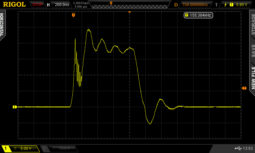Click the orange center time marker triangle
Viewport: 255px width, 153px height.
coord(129,12)
